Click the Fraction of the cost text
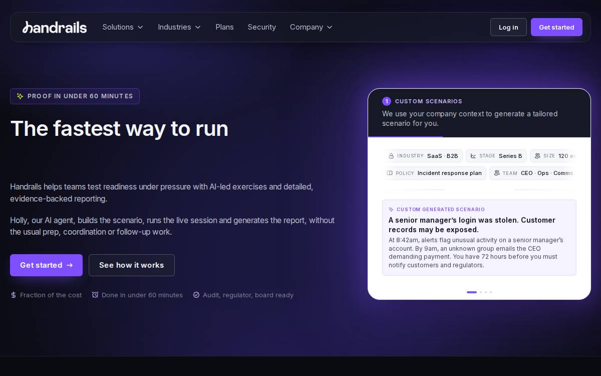The height and width of the screenshot is (376, 601). (x=51, y=295)
